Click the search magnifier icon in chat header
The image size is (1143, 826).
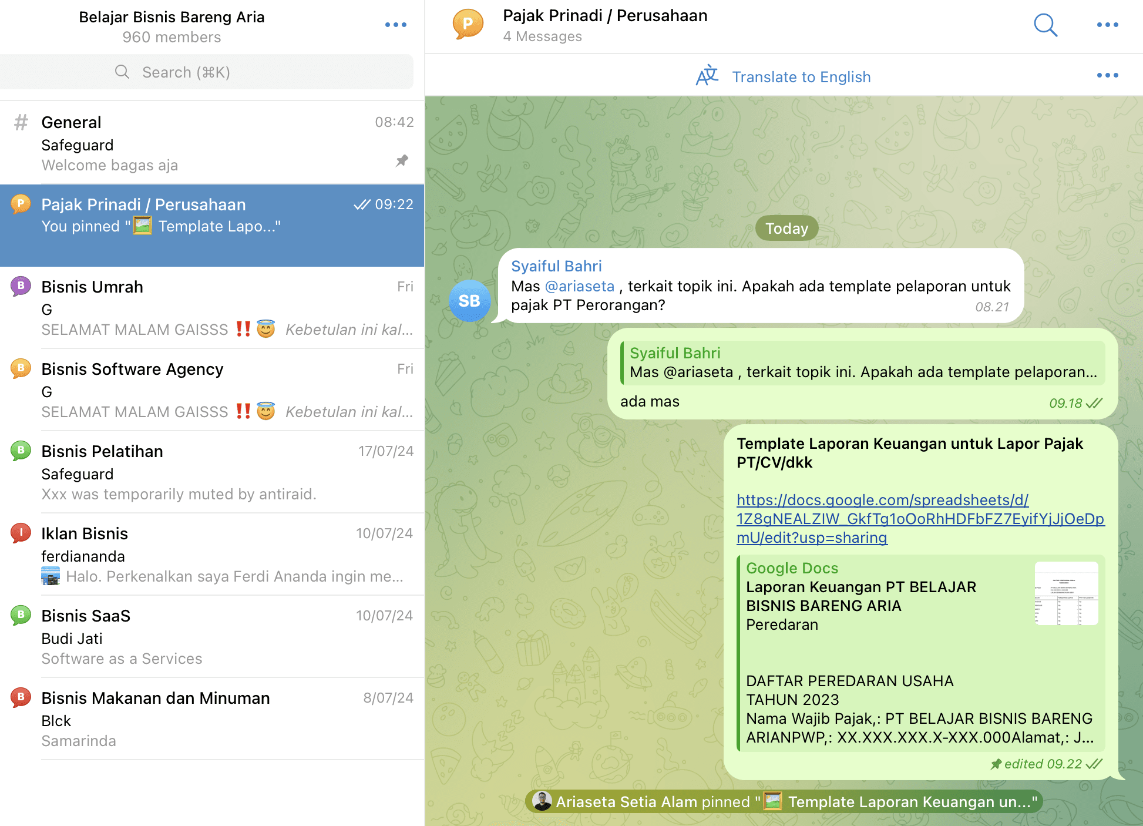click(x=1045, y=25)
